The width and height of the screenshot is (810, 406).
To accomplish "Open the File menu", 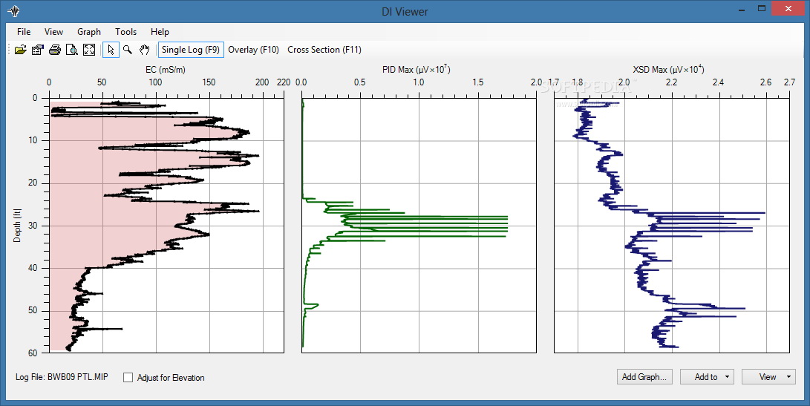I will (24, 31).
